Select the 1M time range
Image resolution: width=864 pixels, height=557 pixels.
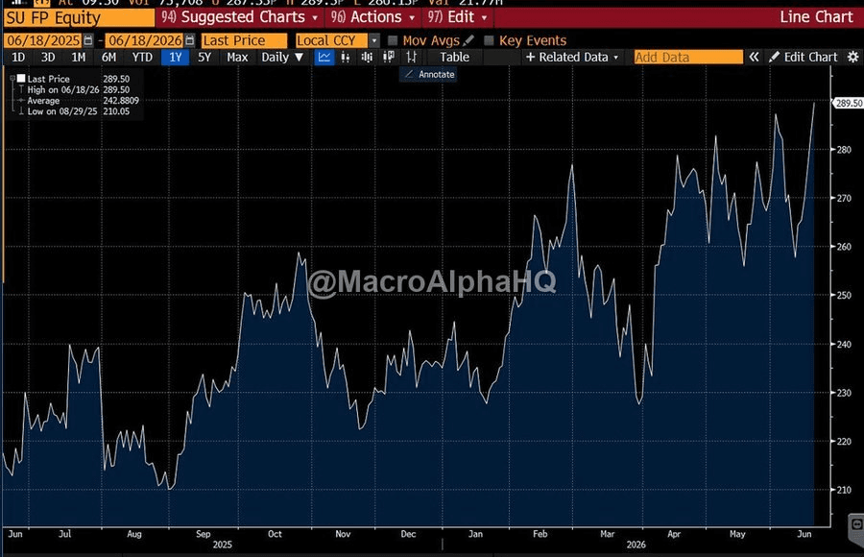pyautogui.click(x=79, y=57)
